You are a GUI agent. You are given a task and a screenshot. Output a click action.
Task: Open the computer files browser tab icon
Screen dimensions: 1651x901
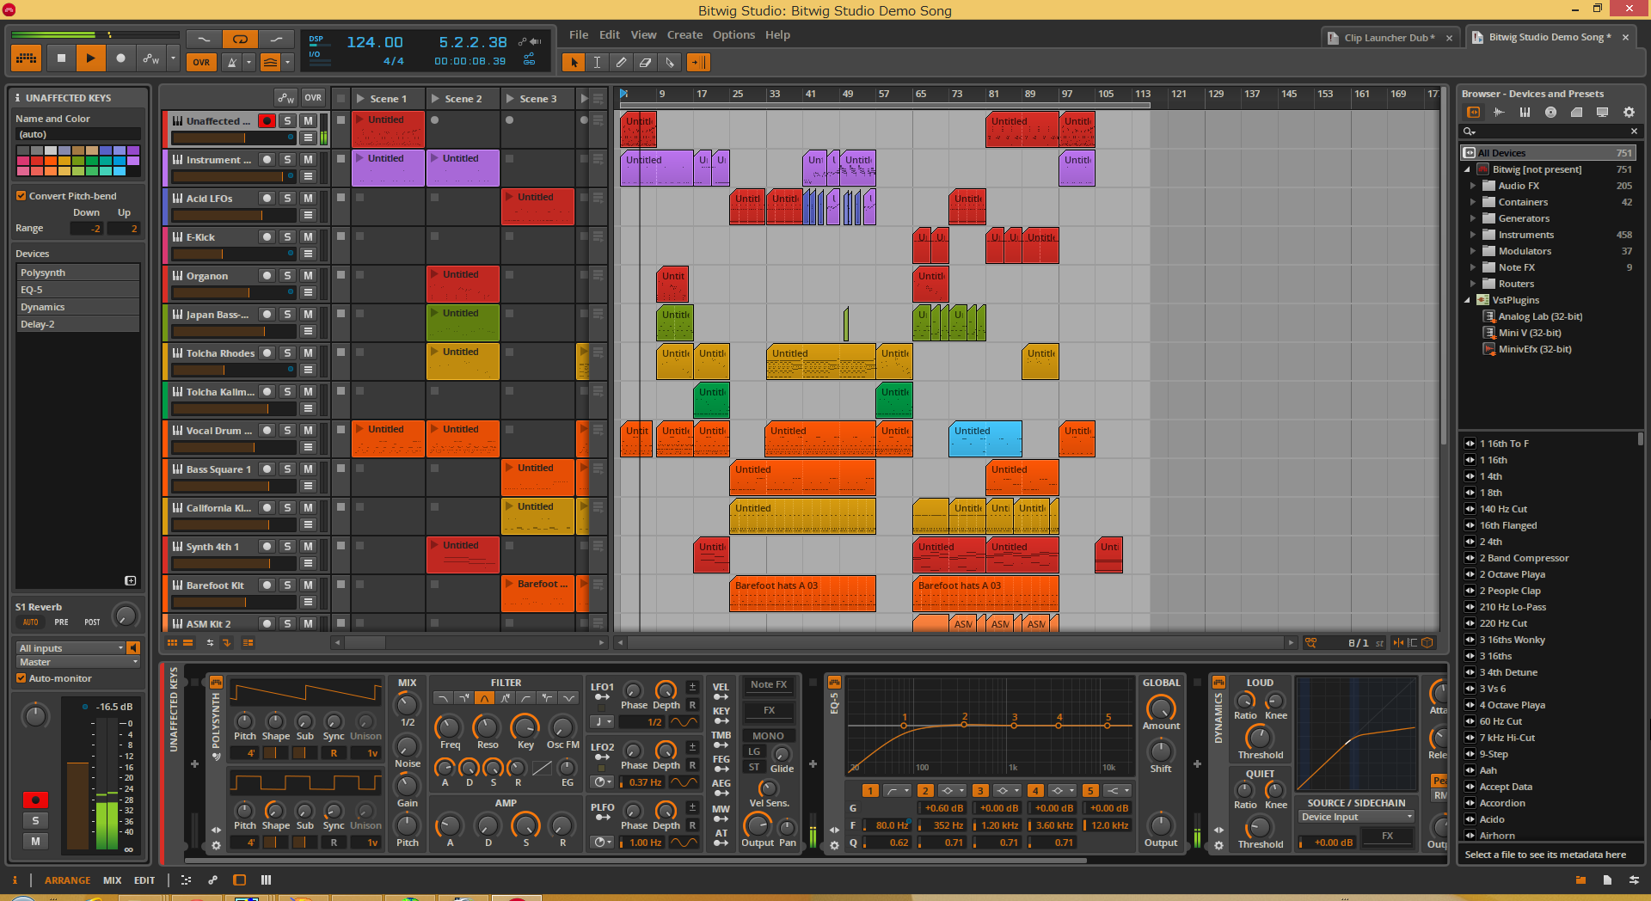1602,113
